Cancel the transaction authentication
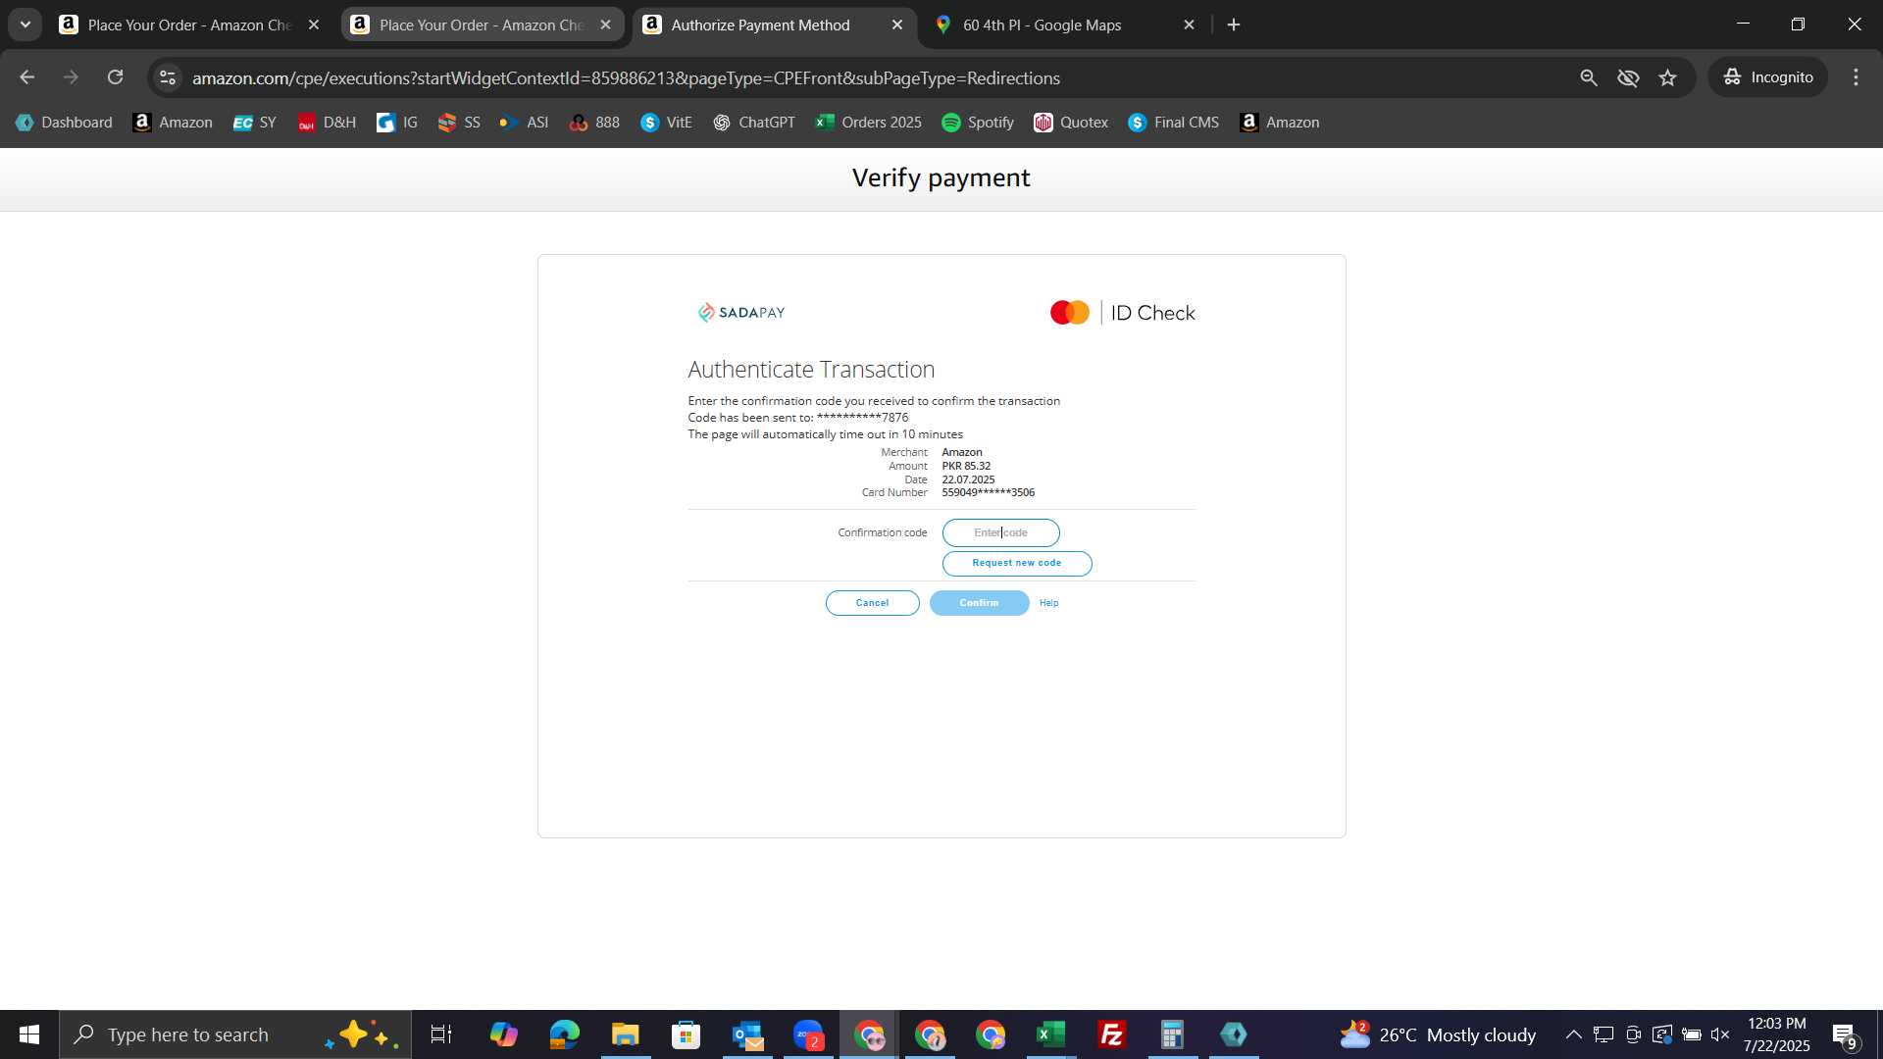Image resolution: width=1883 pixels, height=1059 pixels. (872, 603)
